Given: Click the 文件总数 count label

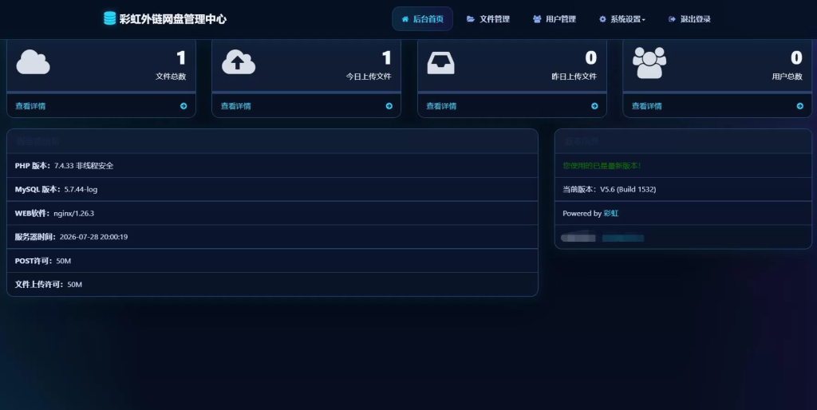Looking at the screenshot, I should point(171,77).
